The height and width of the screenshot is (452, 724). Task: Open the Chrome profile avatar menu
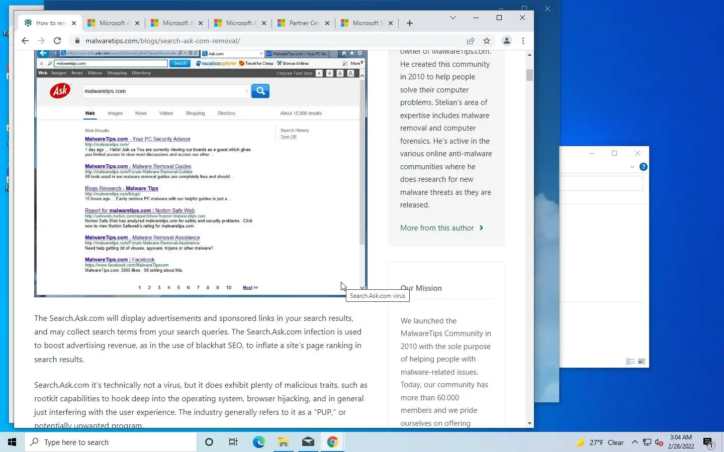(x=507, y=41)
